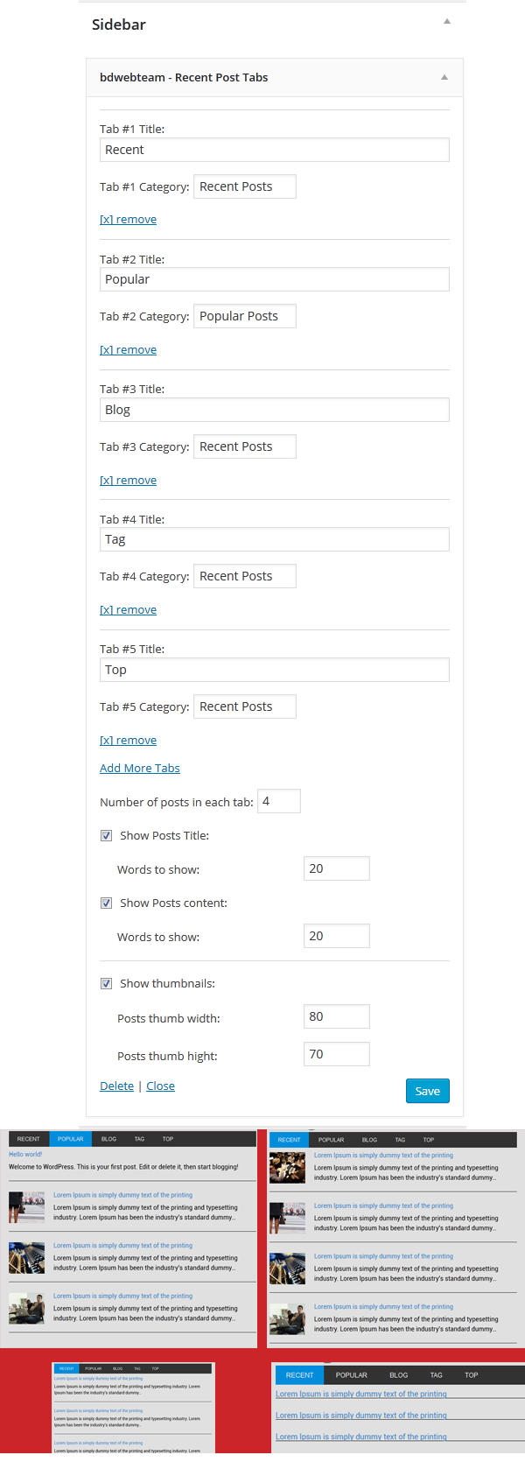Collapse the bdwebteam Recent Post Tabs widget
Screen dimensions: 525x1469
[x=444, y=77]
